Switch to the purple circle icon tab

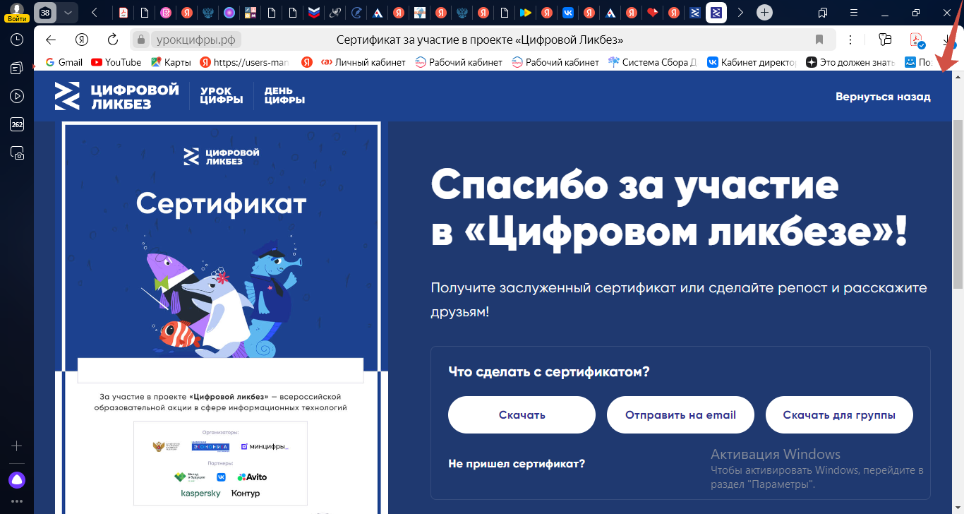(229, 12)
